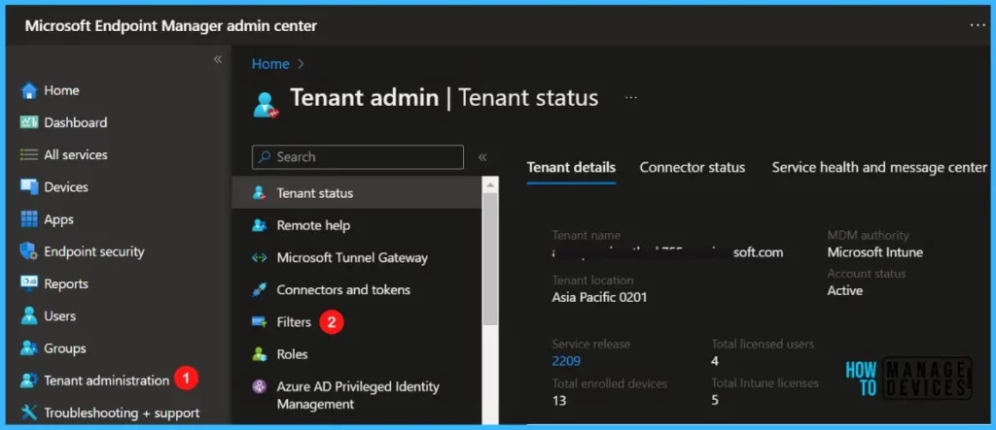Click the Apps grid icon
996x430 pixels.
pos(29,219)
